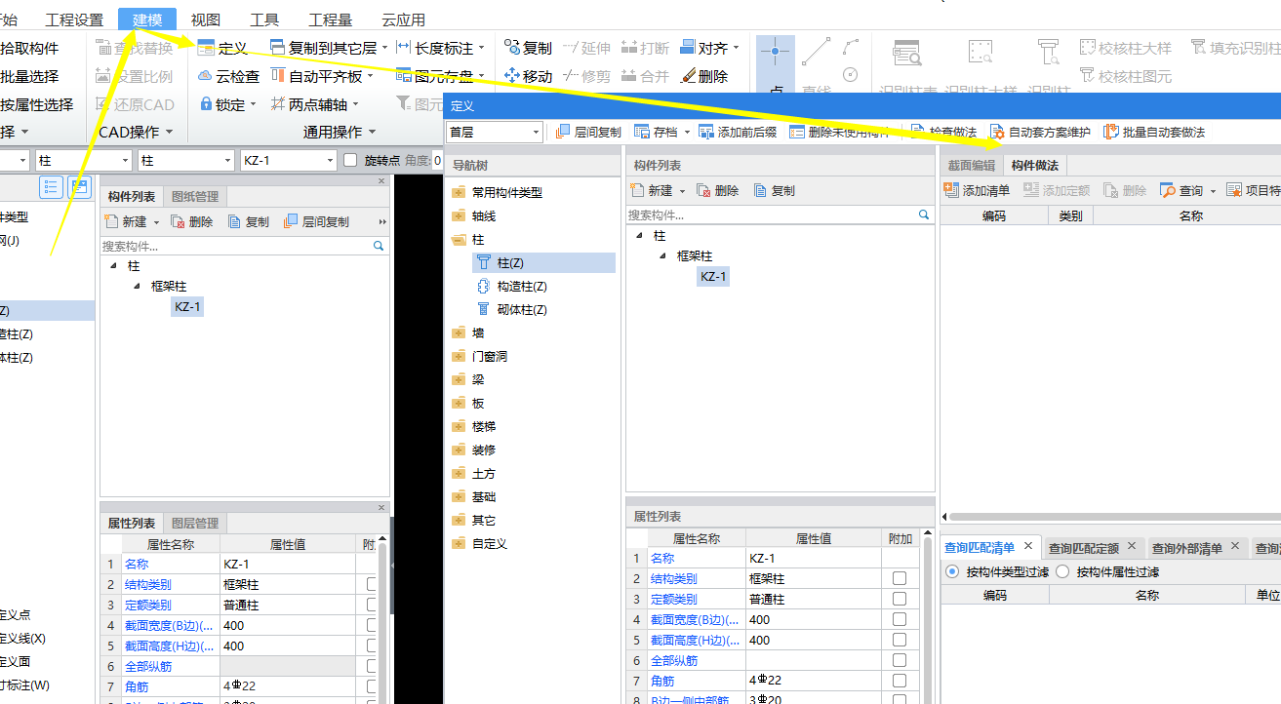Open the KZ-1 component dropdown in main toolbar
The width and height of the screenshot is (1281, 704).
coord(288,160)
